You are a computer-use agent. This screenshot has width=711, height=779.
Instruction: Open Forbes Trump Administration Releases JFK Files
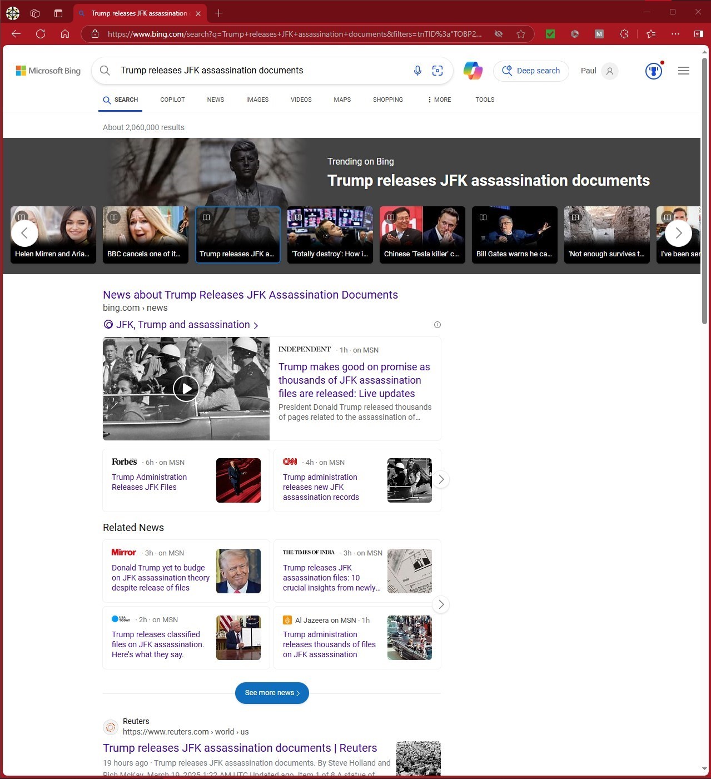[x=149, y=482]
